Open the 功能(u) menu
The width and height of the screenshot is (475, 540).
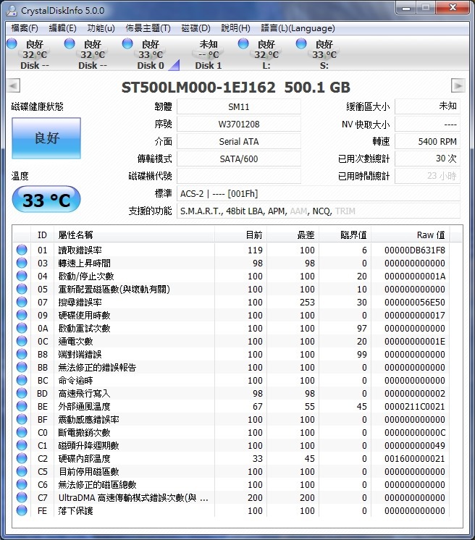[101, 28]
